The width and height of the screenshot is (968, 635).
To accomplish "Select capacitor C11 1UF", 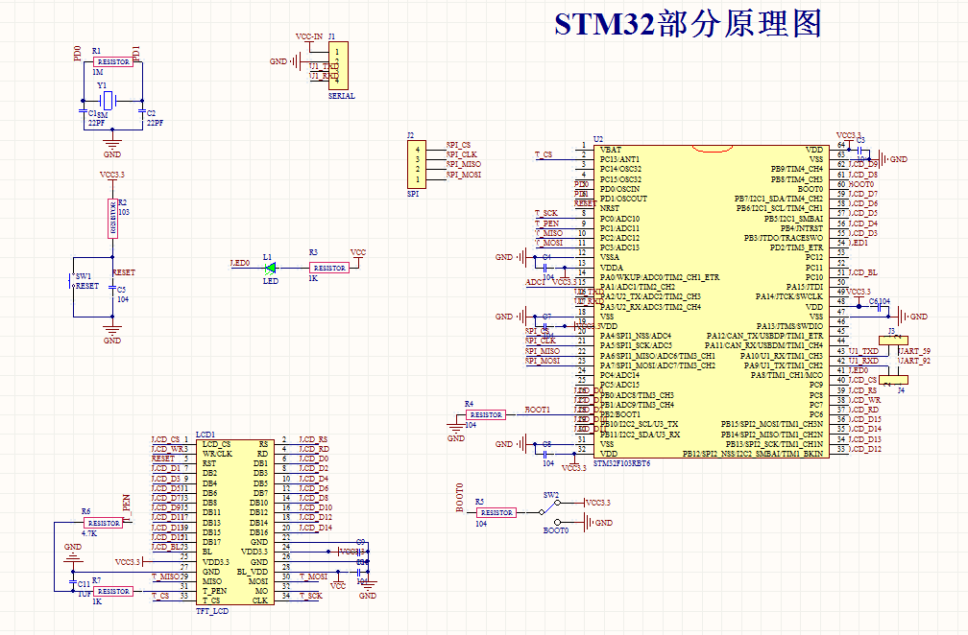I will (73, 582).
